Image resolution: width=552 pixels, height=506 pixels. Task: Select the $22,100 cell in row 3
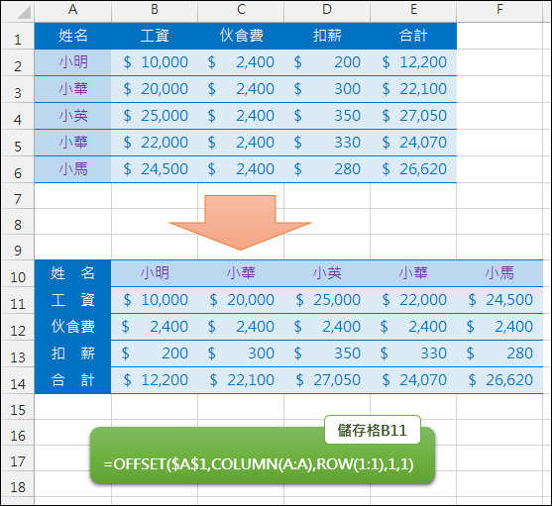(413, 89)
